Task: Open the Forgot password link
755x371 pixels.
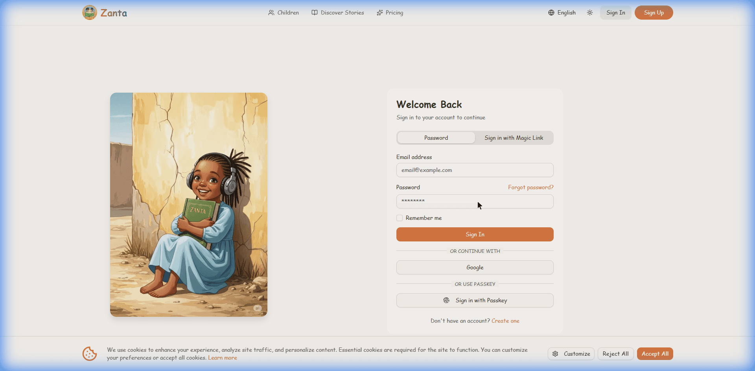Action: [x=530, y=187]
